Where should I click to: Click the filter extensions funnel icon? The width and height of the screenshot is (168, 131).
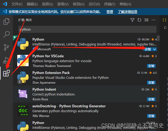point(132,20)
